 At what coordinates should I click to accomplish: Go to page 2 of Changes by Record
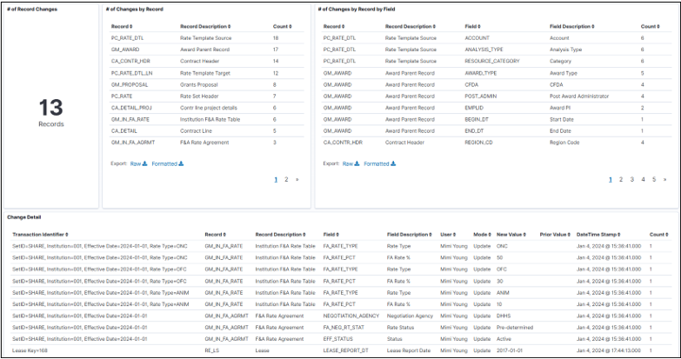click(286, 179)
